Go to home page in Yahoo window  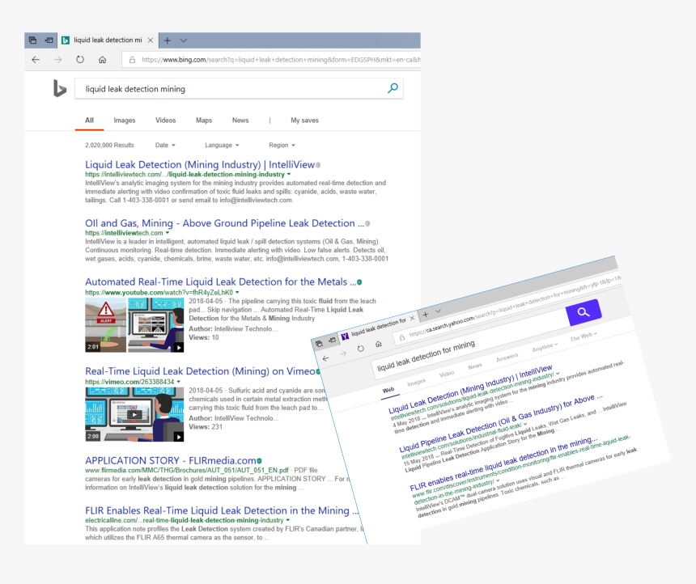pos(378,344)
